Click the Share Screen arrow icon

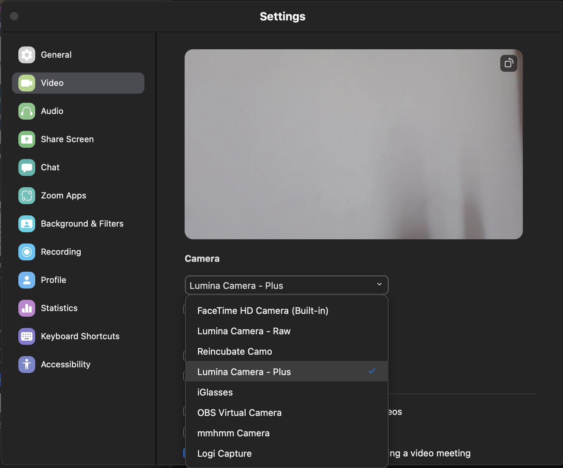coord(27,139)
